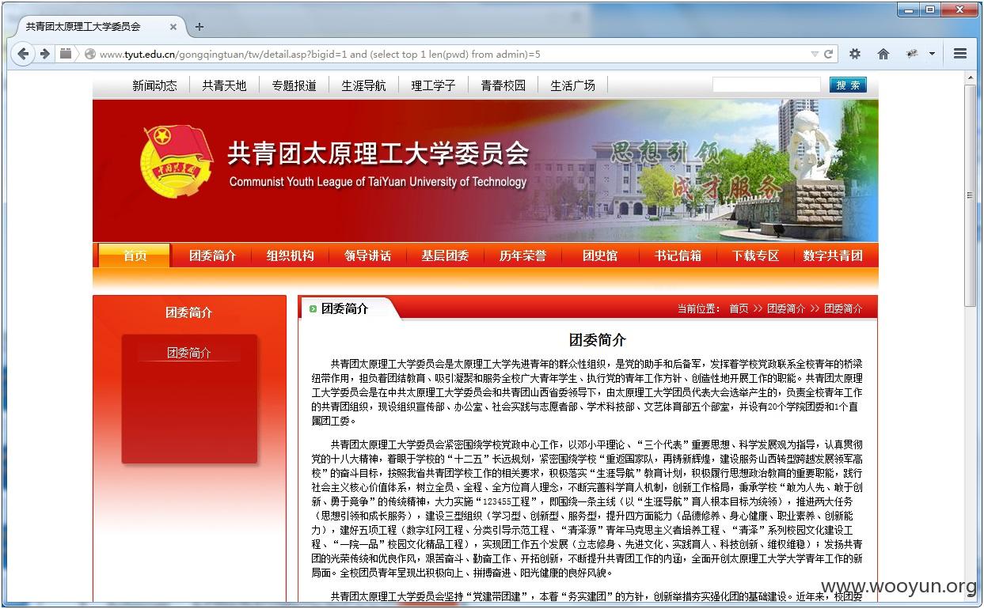
Task: Click the article title 团委简介
Action: pyautogui.click(x=598, y=340)
